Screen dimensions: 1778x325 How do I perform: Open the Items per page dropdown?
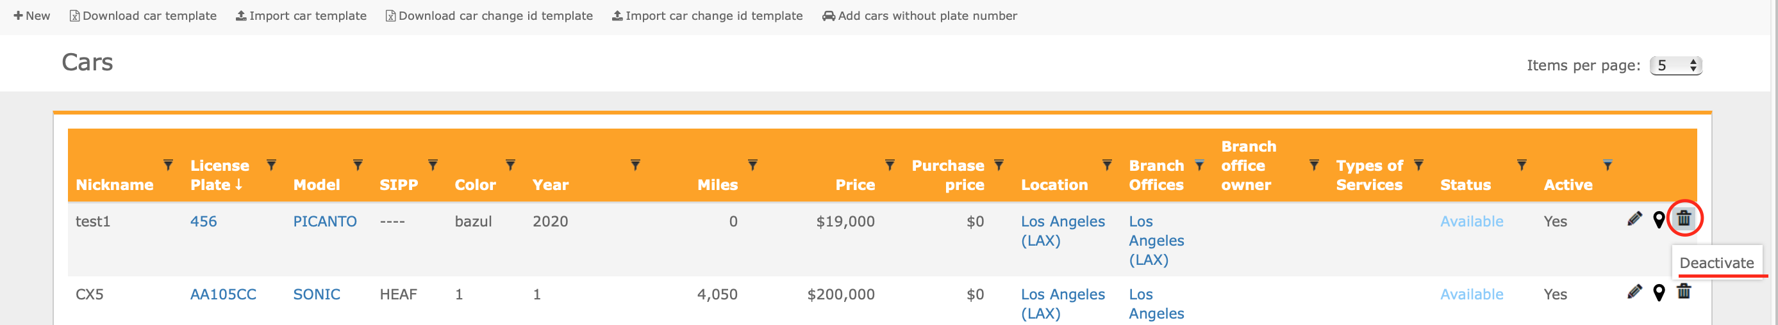pyautogui.click(x=1675, y=65)
